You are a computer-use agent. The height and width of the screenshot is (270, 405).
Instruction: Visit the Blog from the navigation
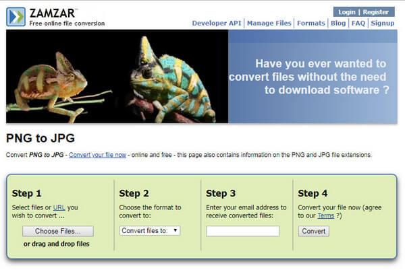pyautogui.click(x=337, y=23)
